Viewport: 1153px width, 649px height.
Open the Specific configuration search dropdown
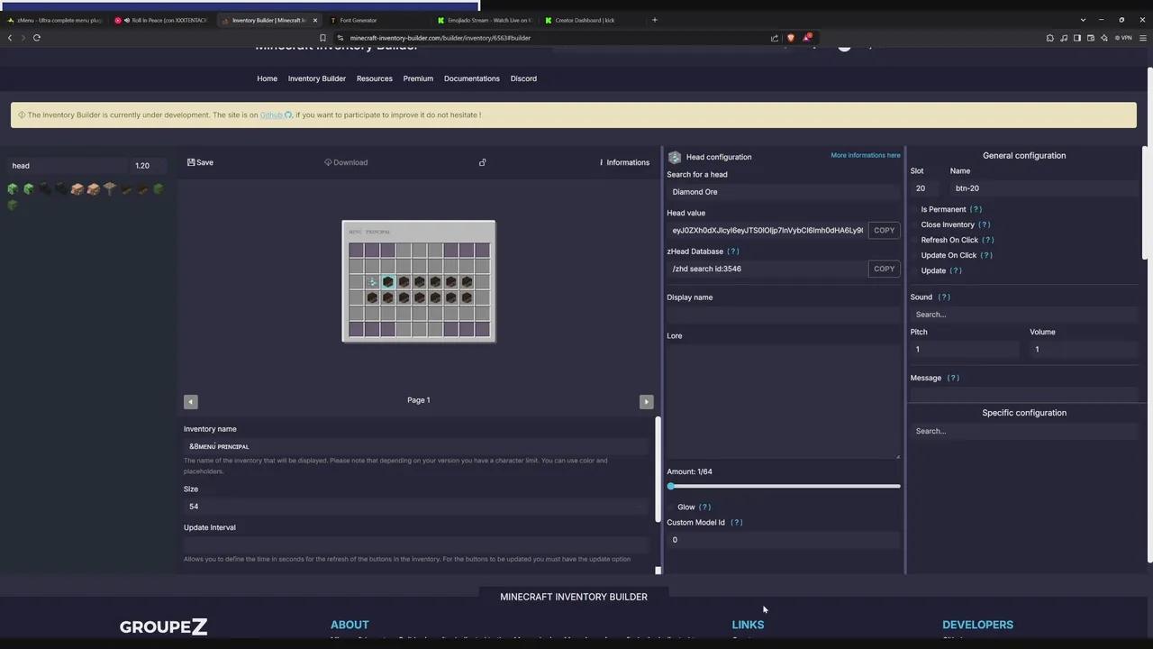(x=1024, y=431)
